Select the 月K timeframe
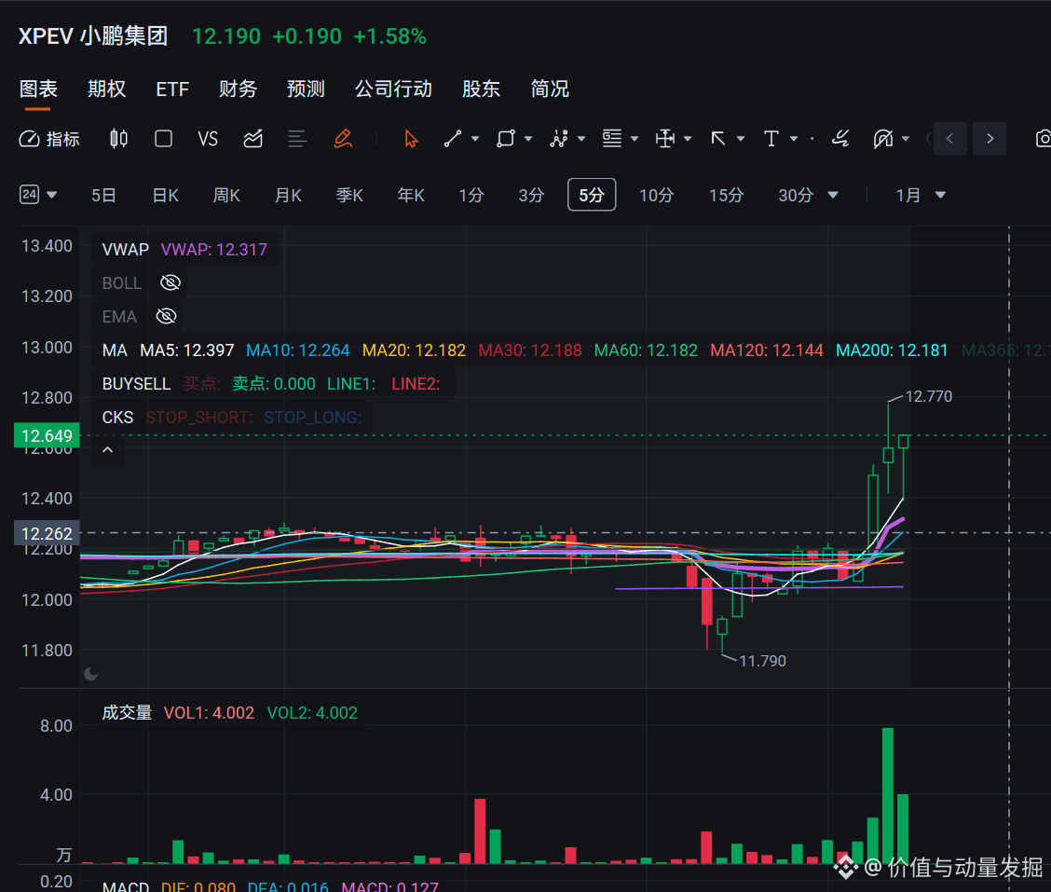Screen dimensions: 1051x892 [x=288, y=195]
